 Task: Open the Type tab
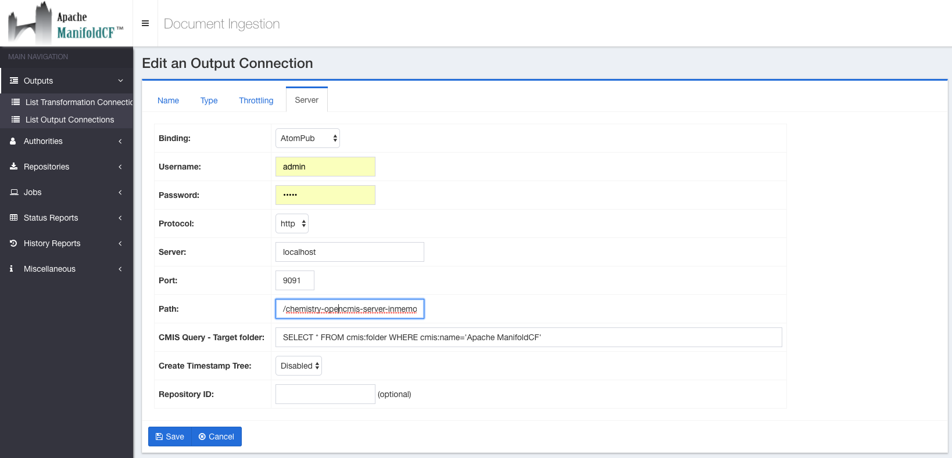209,100
